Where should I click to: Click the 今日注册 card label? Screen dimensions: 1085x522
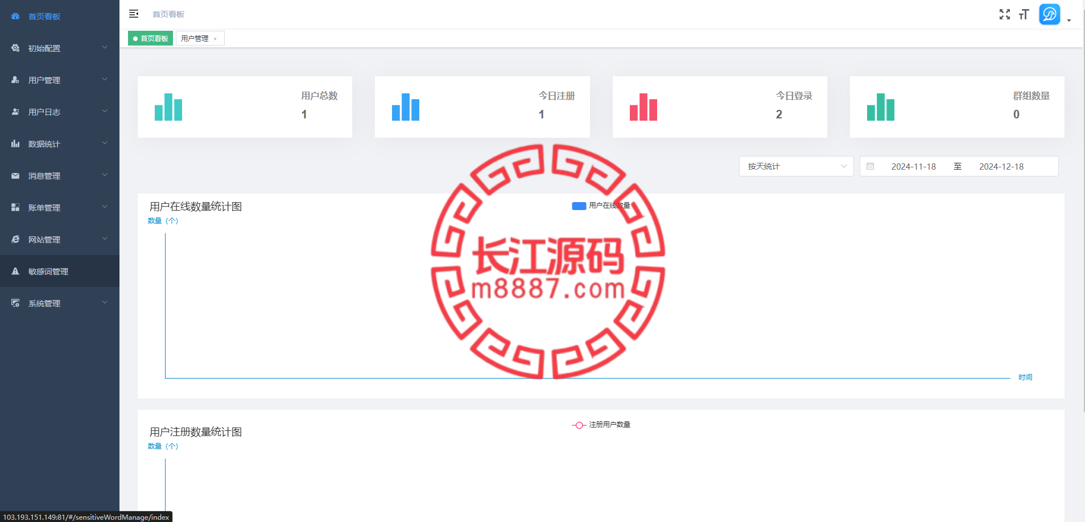click(556, 96)
